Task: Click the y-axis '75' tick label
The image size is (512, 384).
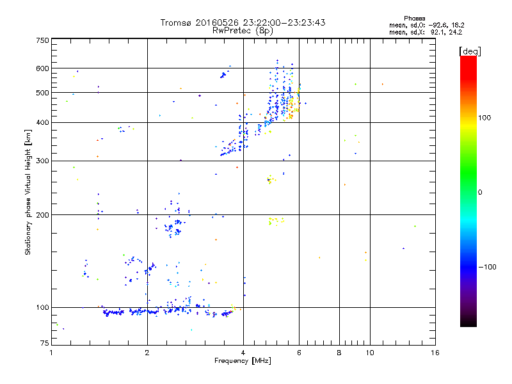Action: [45, 343]
